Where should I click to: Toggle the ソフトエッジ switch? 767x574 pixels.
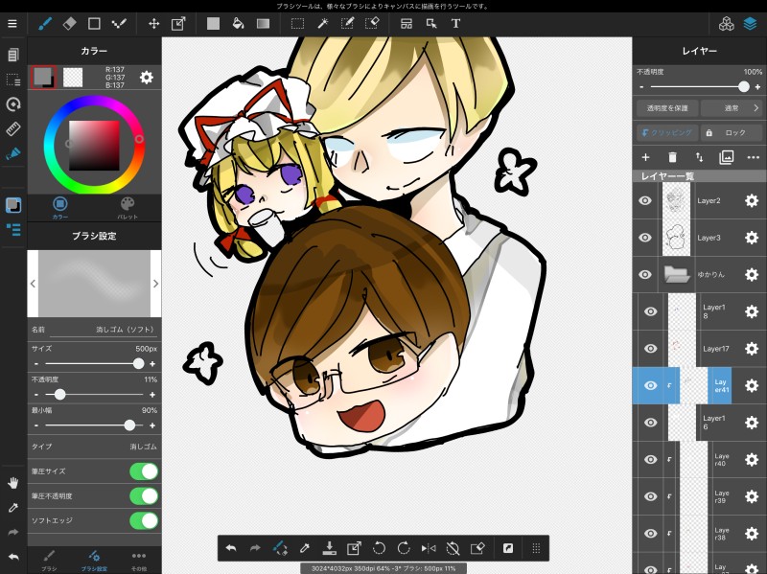[144, 520]
